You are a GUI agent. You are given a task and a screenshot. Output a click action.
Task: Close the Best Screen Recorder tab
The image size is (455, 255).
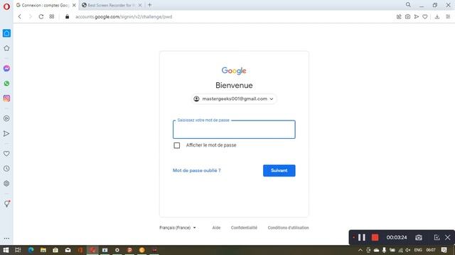coord(140,5)
